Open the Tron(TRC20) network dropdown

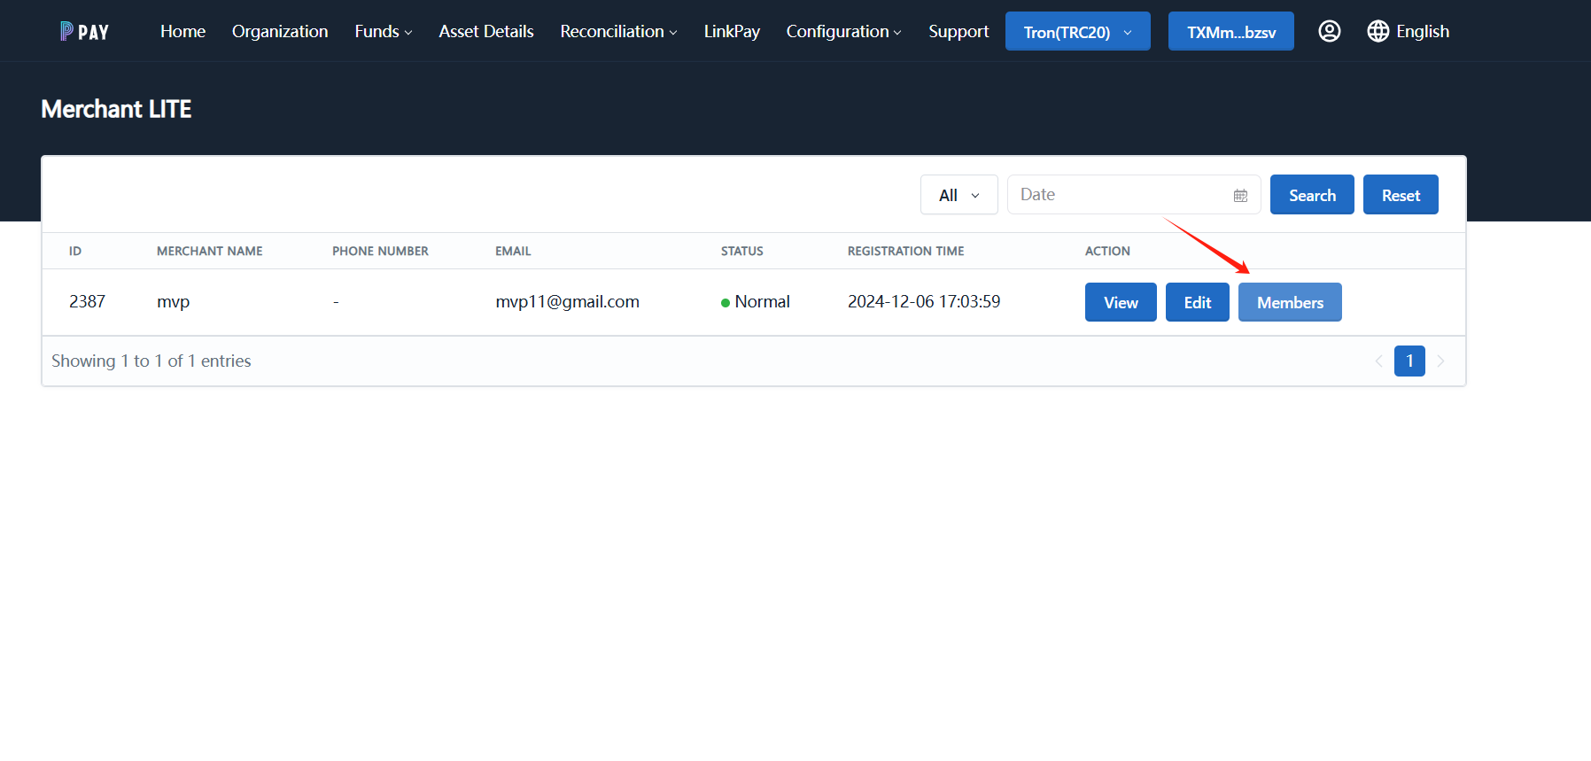point(1077,32)
